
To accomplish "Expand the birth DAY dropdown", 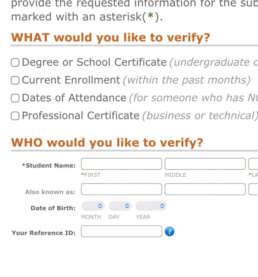I will click(x=120, y=206).
